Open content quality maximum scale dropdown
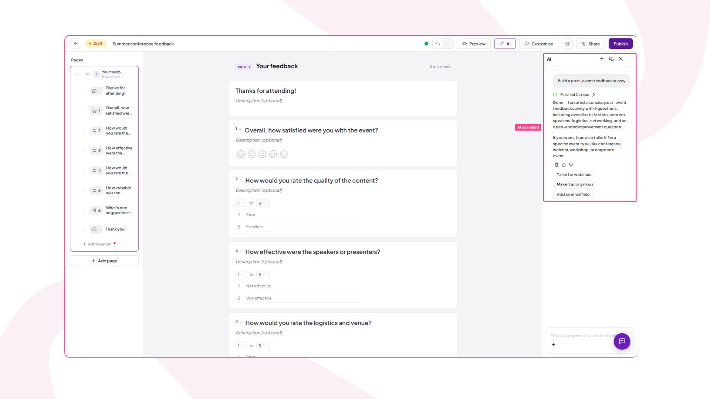The height and width of the screenshot is (399, 710). [262, 203]
